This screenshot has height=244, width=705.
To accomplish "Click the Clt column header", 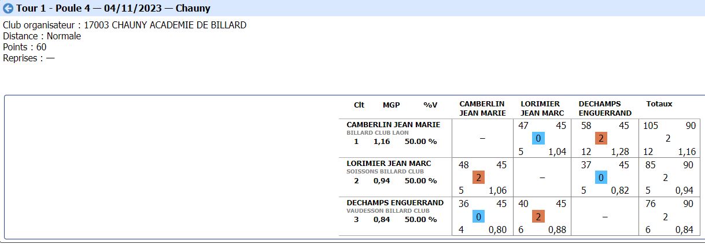I will point(359,105).
